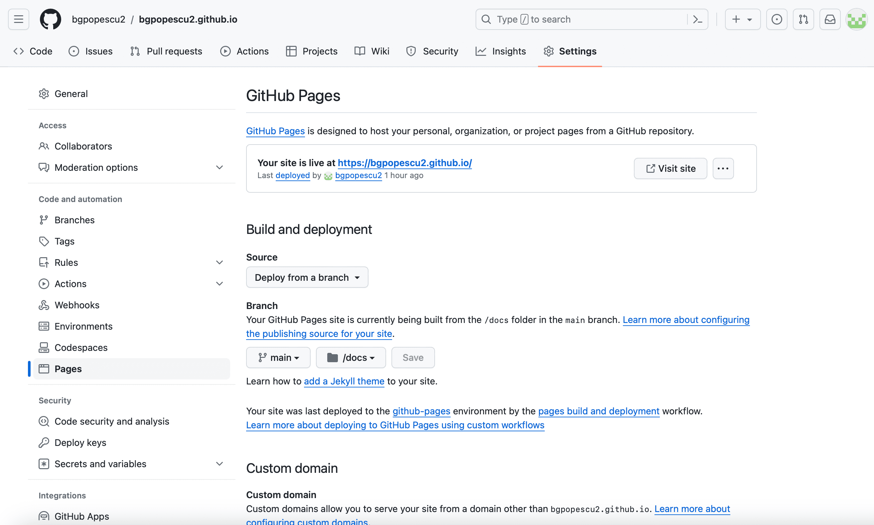874x525 pixels.
Task: Click the Visit site button
Action: point(670,168)
